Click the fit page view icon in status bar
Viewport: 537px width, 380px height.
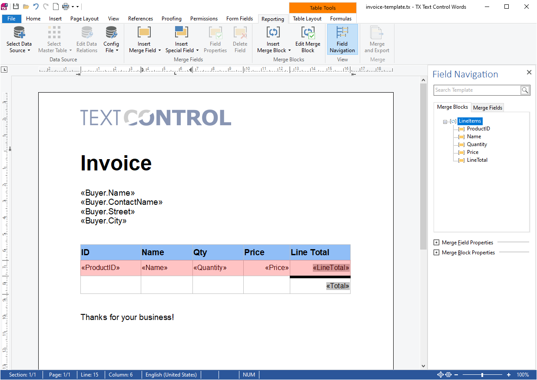(441, 375)
